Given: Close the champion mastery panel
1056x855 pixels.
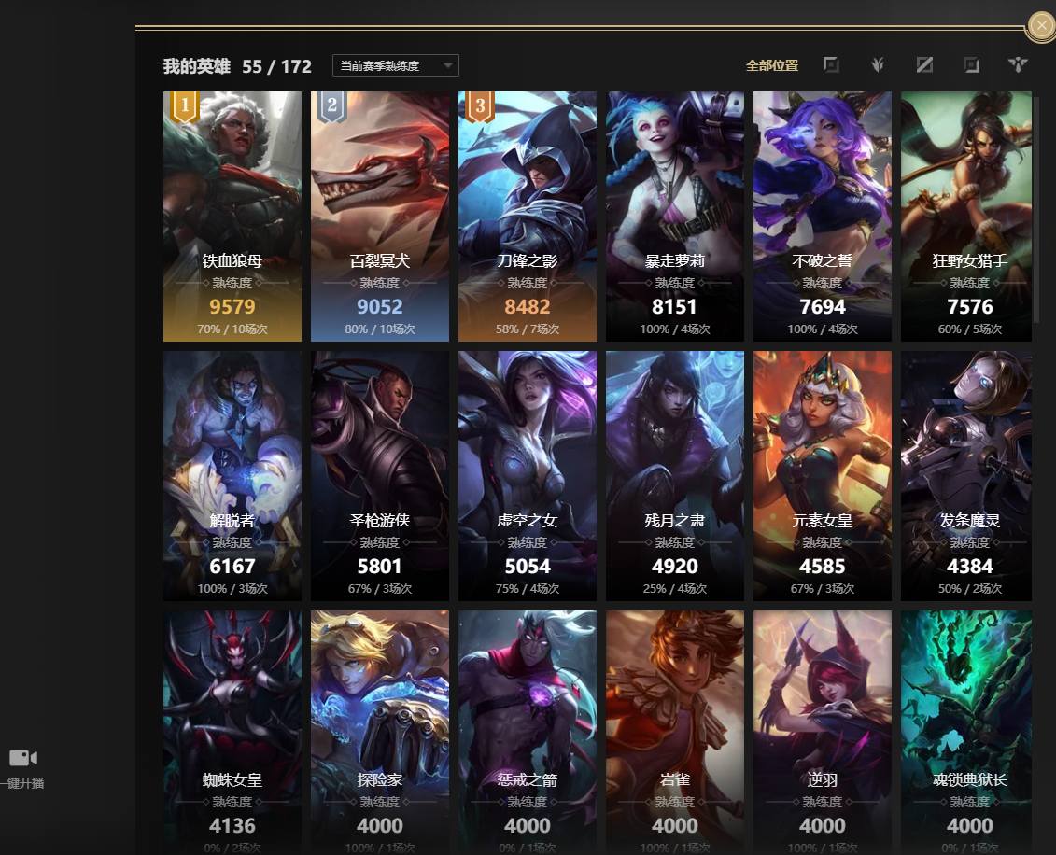Looking at the screenshot, I should click(x=1041, y=26).
